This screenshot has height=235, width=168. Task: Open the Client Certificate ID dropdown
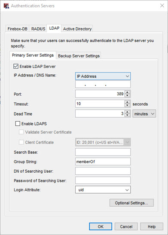point(103,142)
